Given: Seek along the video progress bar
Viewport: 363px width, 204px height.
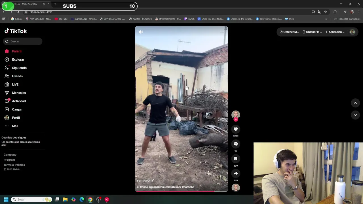Looking at the screenshot, I should point(181,191).
